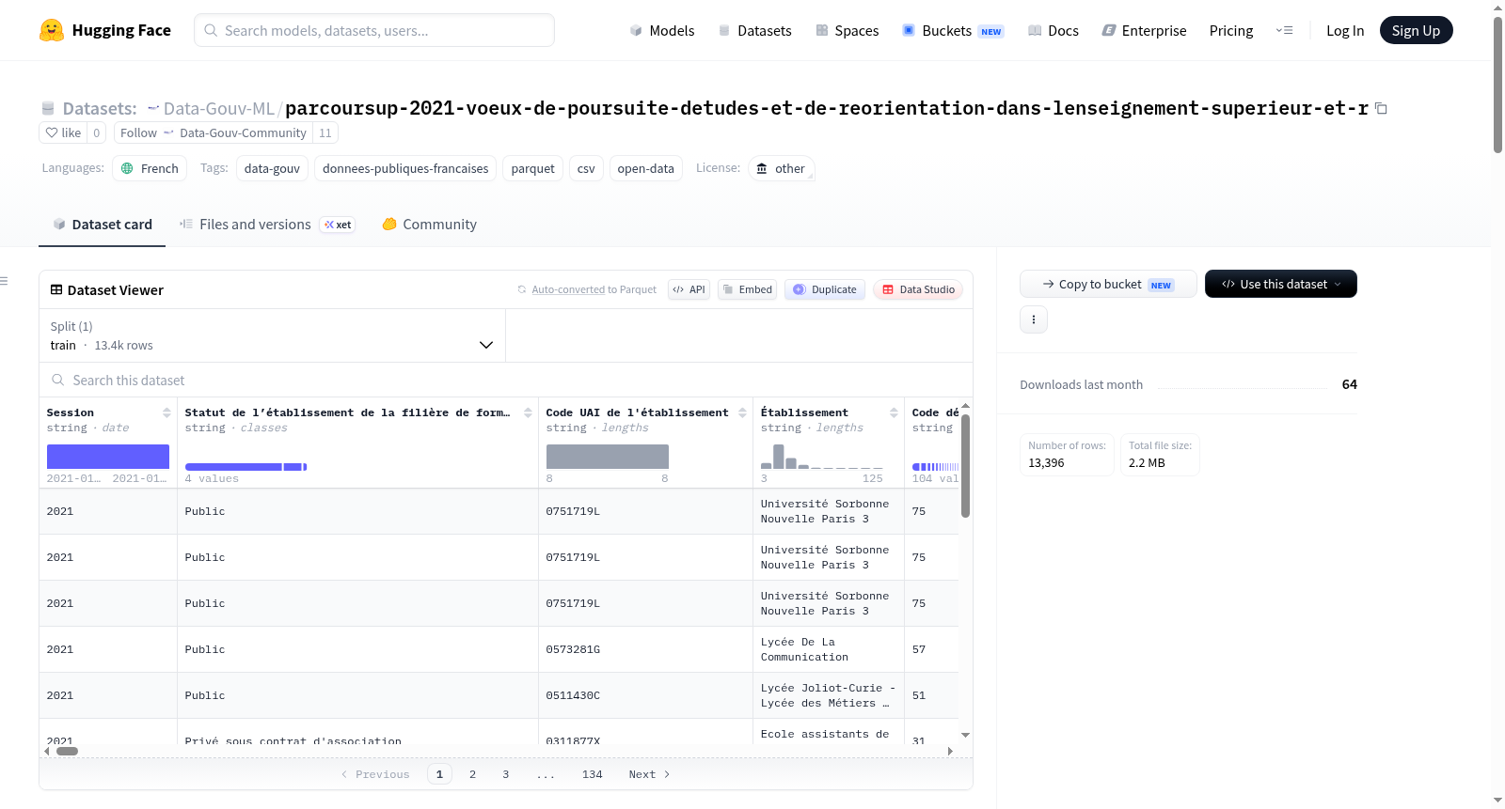Click the follower count 11
The image size is (1505, 809).
coord(325,132)
